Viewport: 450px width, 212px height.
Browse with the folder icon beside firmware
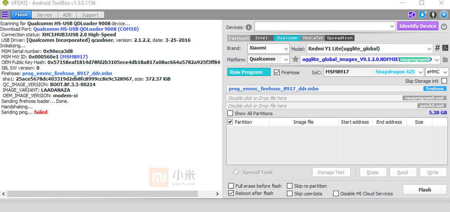[445, 60]
